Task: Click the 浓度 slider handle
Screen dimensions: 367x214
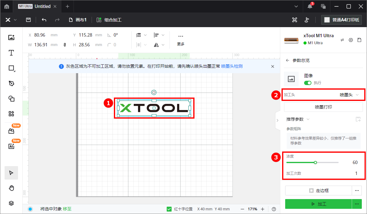Action: pyautogui.click(x=315, y=162)
